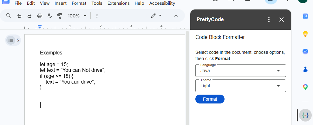This screenshot has width=313, height=125.
Task: Open the Google Tasks side panel
Action: click(305, 52)
